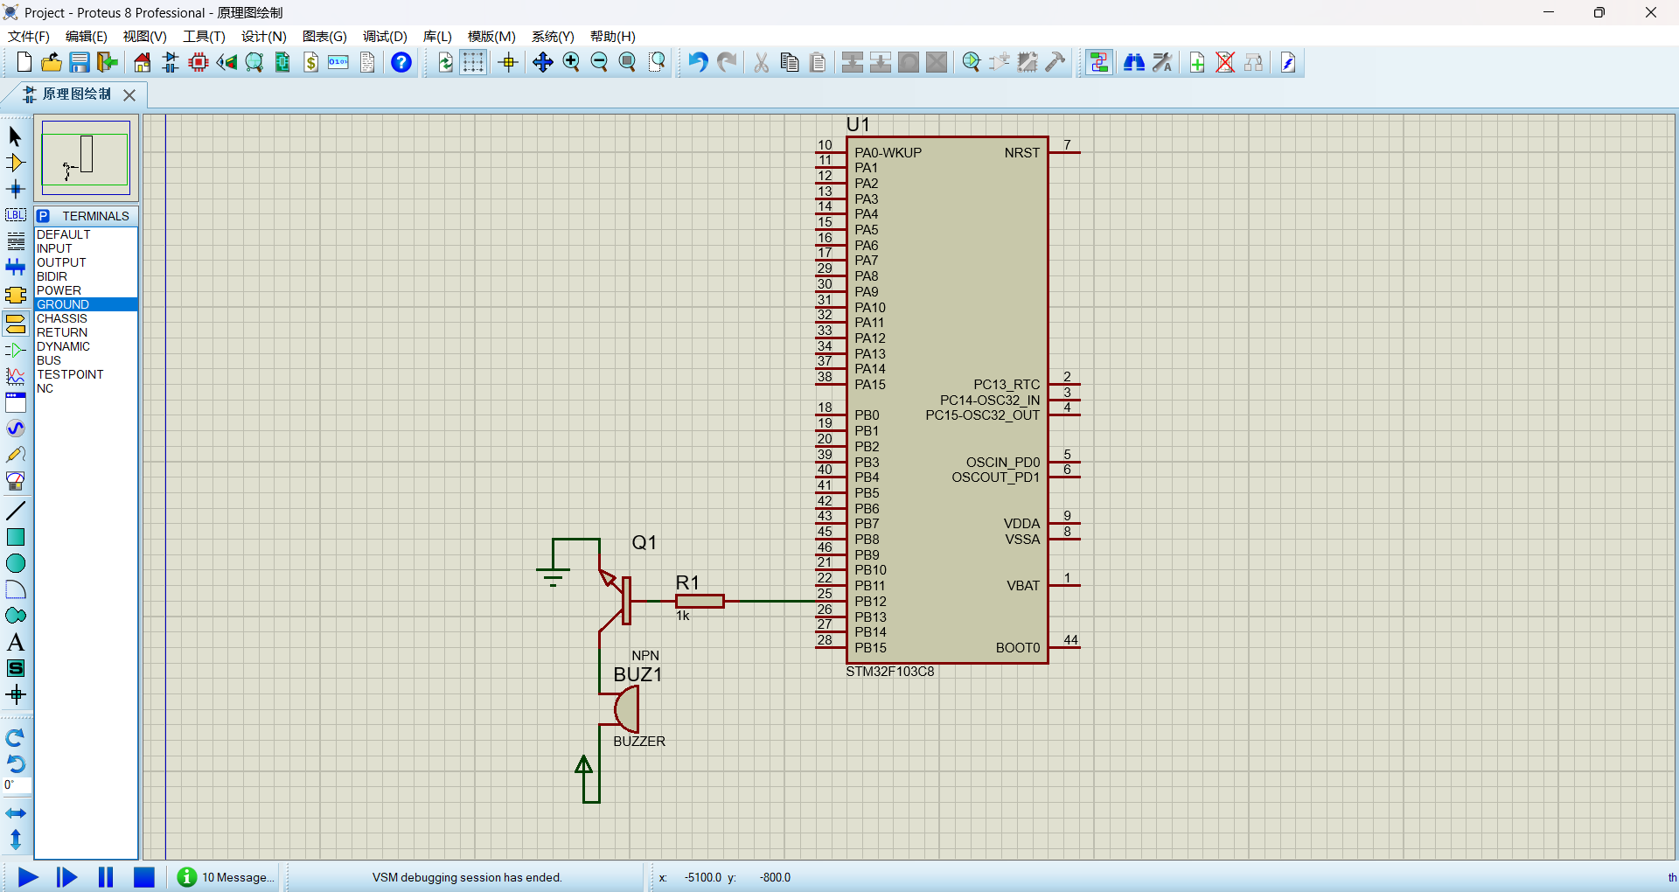Image resolution: width=1679 pixels, height=892 pixels.
Task: Select Terminals Mode tool in the sidebar
Action: (x=16, y=324)
